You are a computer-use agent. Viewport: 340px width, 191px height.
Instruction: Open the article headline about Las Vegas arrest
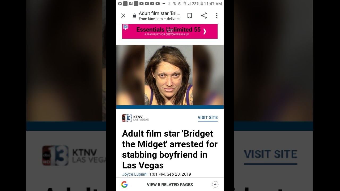(x=170, y=149)
